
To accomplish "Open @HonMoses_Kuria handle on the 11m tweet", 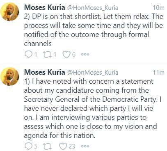I will pyautogui.click(x=93, y=73).
